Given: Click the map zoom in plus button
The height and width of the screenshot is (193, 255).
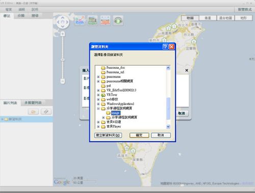Looking at the screenshot, I should [x=63, y=34].
